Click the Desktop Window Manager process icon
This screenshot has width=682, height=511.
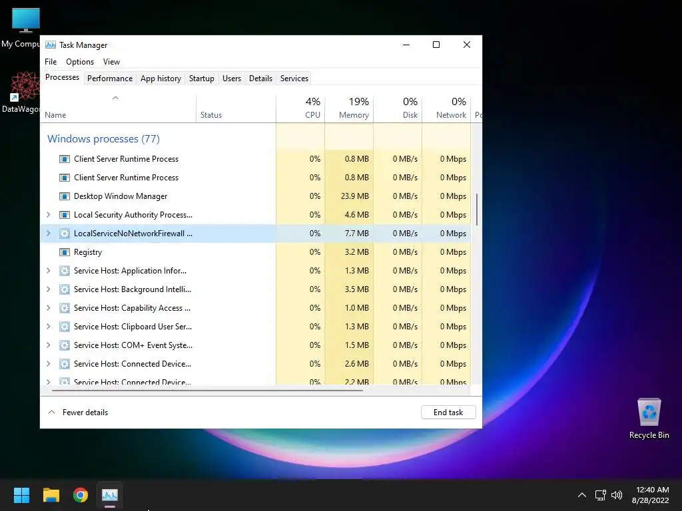(x=65, y=196)
